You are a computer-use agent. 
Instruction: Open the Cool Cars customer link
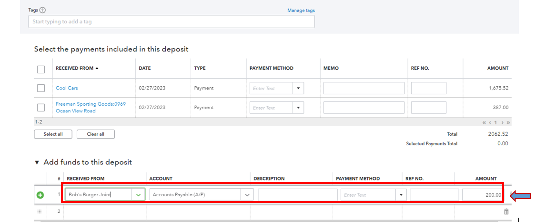pos(67,88)
